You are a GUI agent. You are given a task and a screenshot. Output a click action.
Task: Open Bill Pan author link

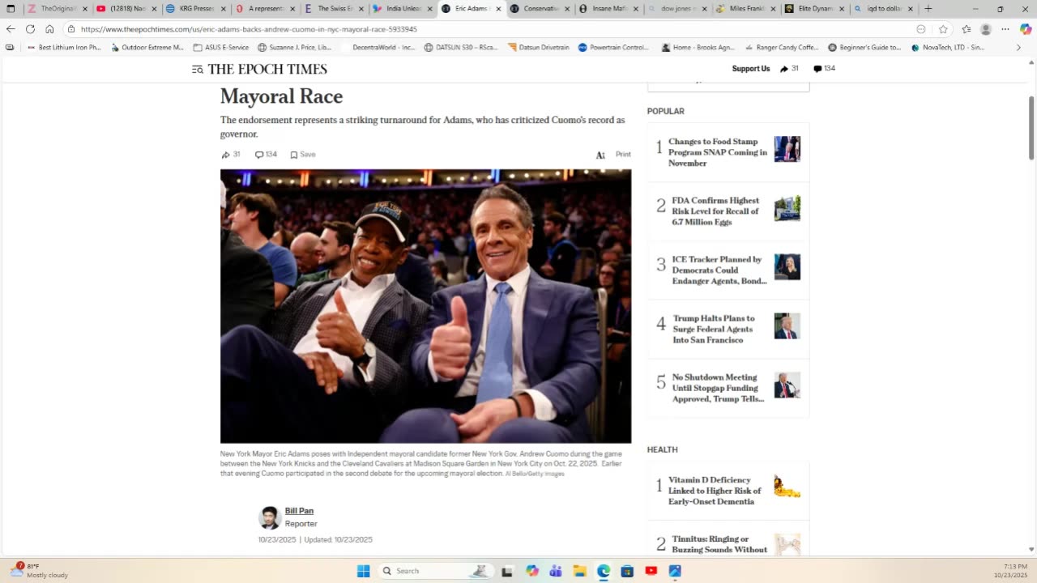pos(299,511)
